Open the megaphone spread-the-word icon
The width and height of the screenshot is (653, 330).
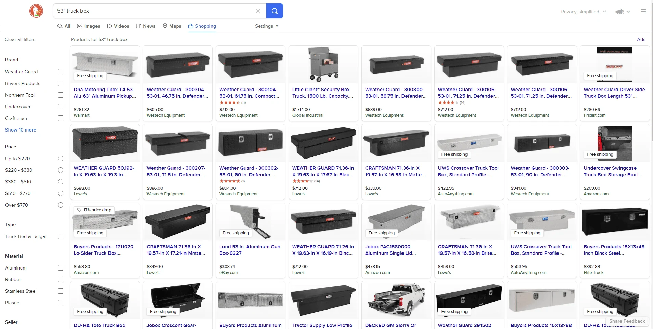click(619, 12)
